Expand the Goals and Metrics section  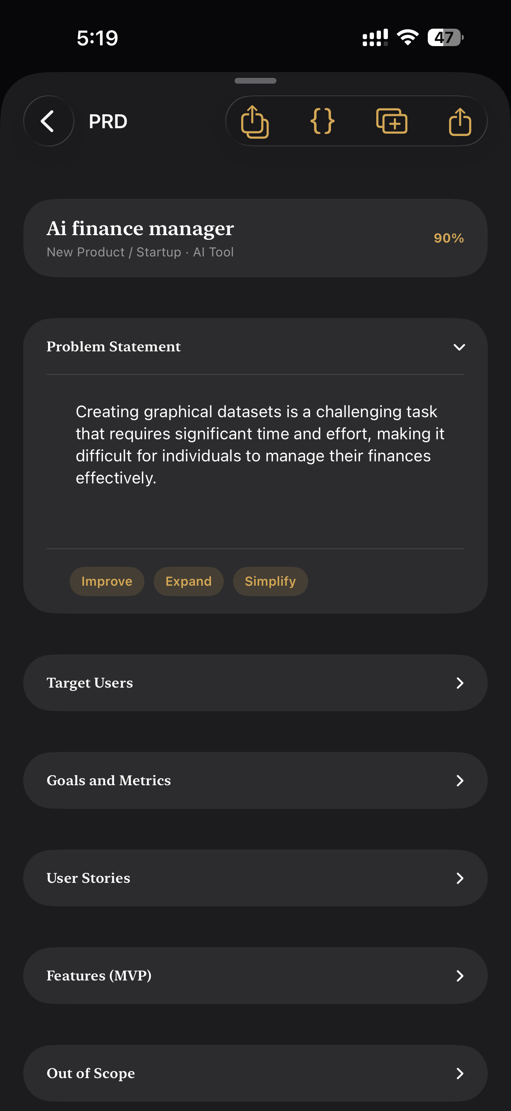point(459,780)
